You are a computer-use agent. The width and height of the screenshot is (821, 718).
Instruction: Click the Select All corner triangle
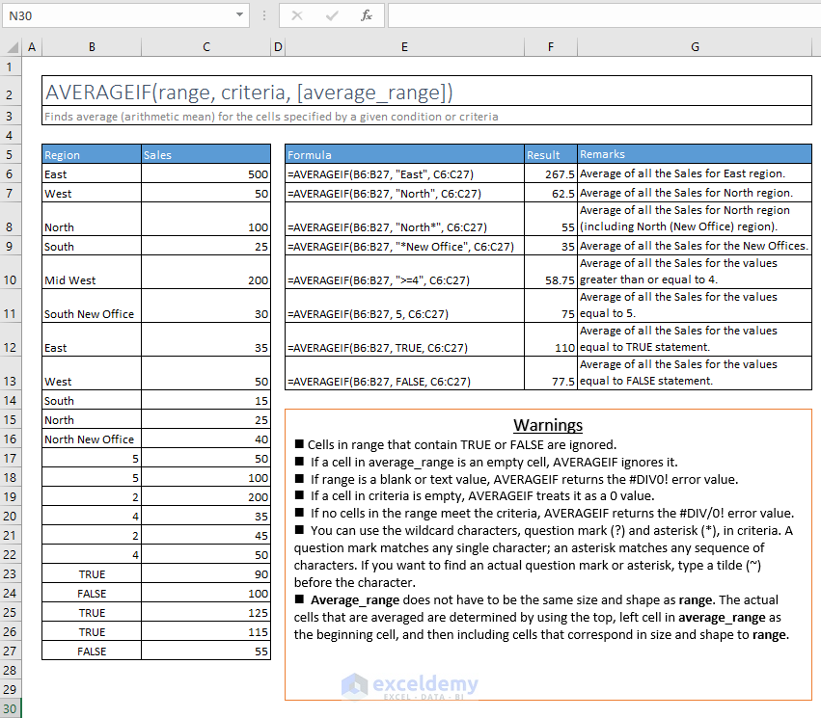coord(13,47)
